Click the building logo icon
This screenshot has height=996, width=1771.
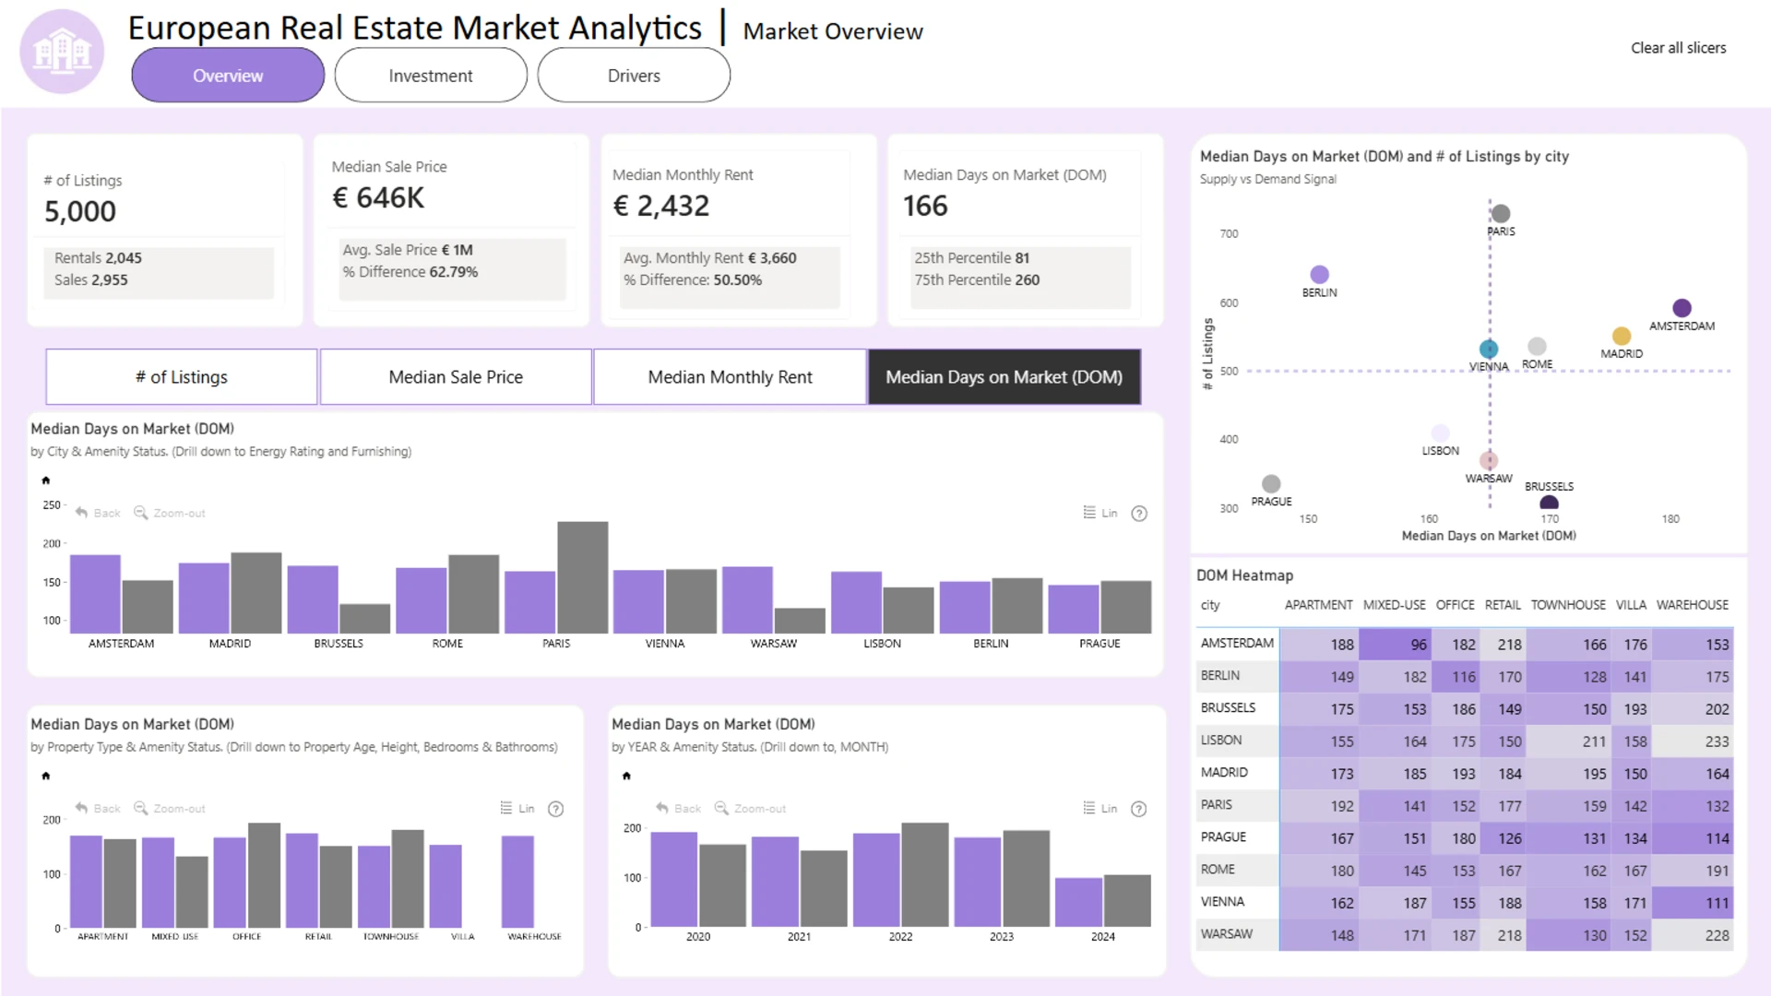tap(62, 52)
